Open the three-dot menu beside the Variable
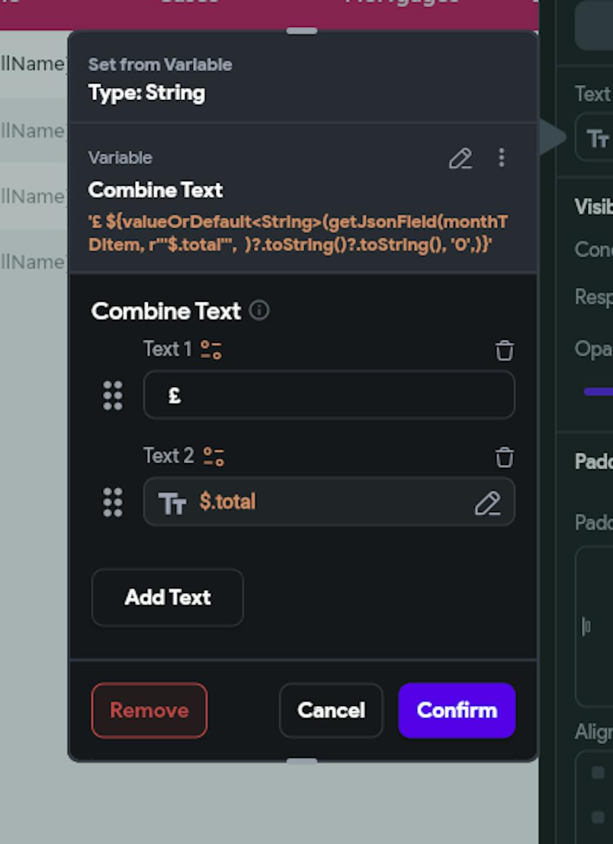613x844 pixels. (502, 159)
